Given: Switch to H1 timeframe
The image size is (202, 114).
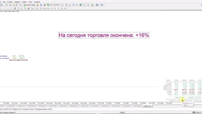Looking at the screenshot, I should (x=51, y=8).
